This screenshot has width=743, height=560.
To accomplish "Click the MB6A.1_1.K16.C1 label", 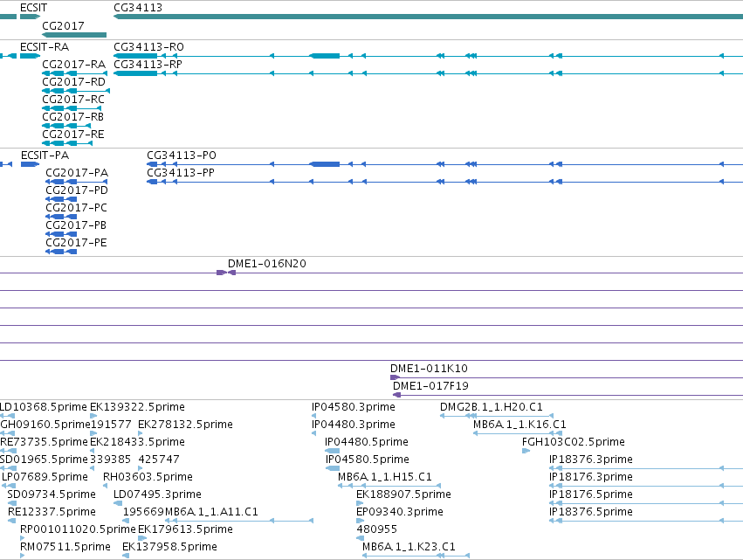I will click(519, 425).
